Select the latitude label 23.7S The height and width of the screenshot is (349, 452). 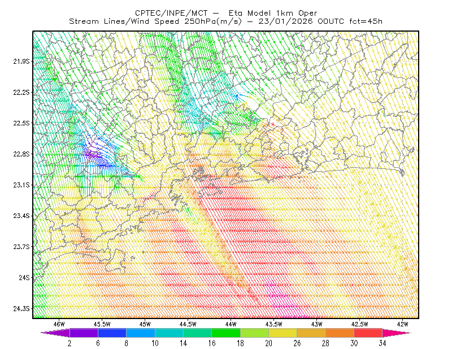tap(21, 247)
